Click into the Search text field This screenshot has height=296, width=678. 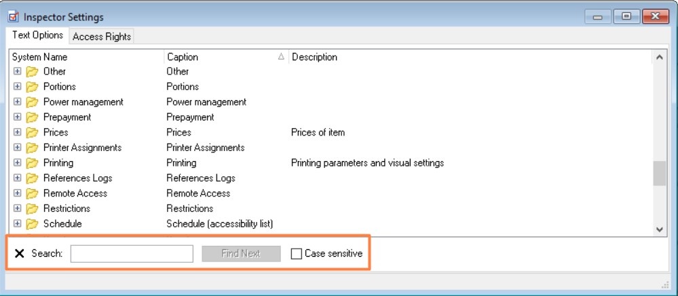132,253
